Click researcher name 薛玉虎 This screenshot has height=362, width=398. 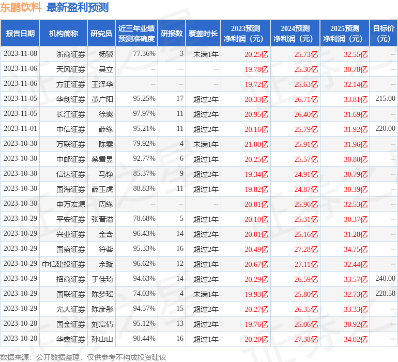(102, 189)
